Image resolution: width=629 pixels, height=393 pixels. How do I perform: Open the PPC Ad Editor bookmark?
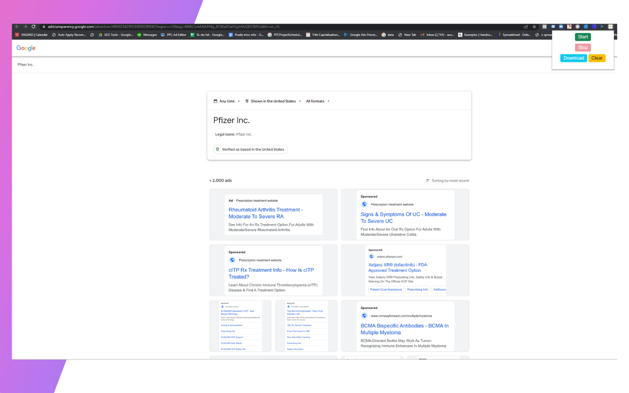[x=173, y=35]
